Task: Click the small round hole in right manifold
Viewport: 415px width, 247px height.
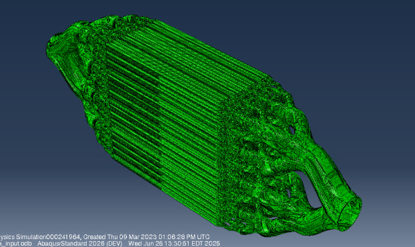Action: click(292, 130)
